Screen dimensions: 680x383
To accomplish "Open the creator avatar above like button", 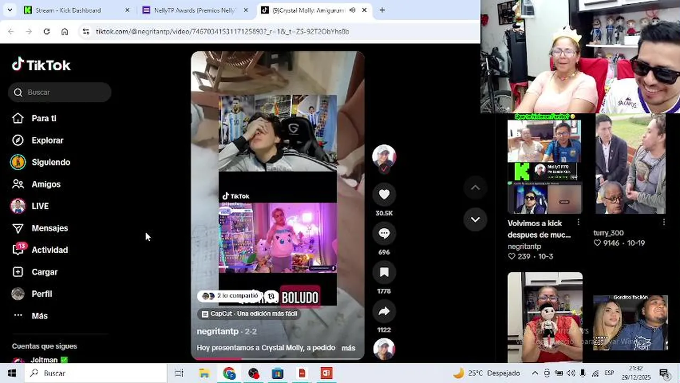I will coord(384,156).
